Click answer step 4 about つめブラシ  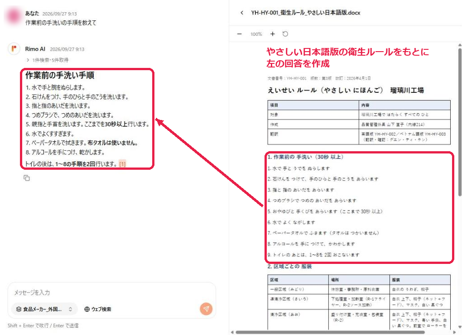click(x=70, y=115)
